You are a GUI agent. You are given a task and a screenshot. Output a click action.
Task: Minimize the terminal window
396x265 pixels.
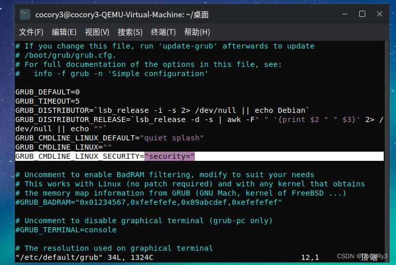coord(345,14)
